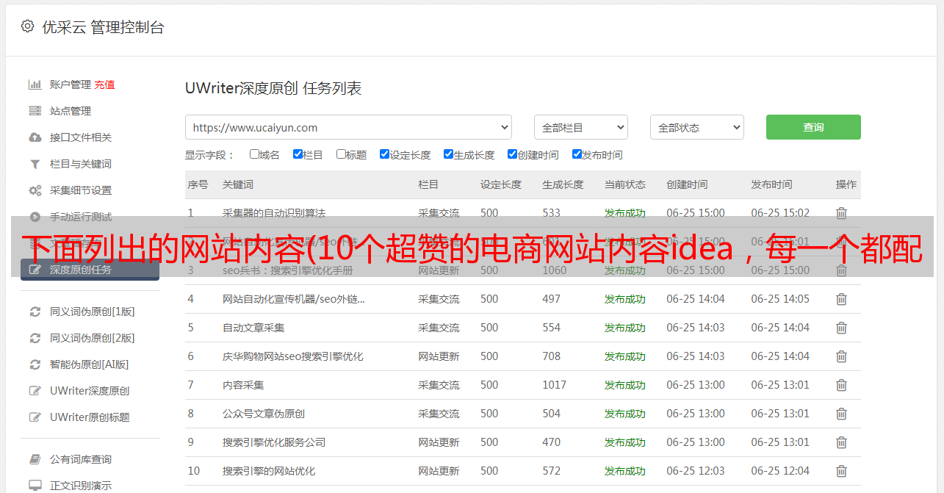The width and height of the screenshot is (944, 493).
Task: Select 深度原创任务 sidebar item
Action: click(x=90, y=270)
